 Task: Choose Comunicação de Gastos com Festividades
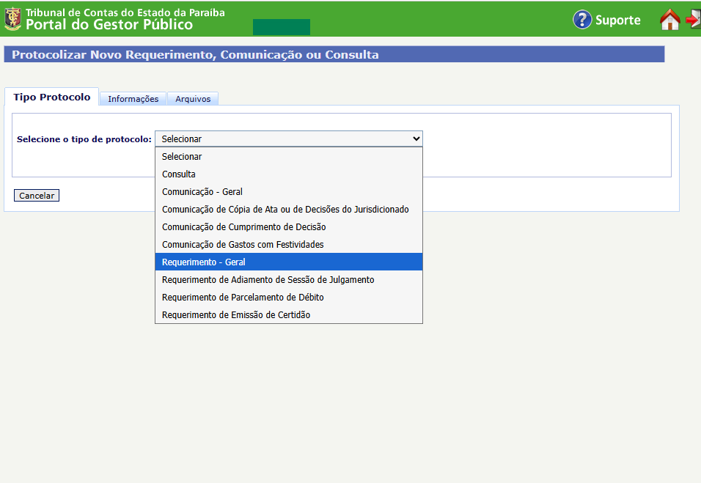click(x=289, y=244)
